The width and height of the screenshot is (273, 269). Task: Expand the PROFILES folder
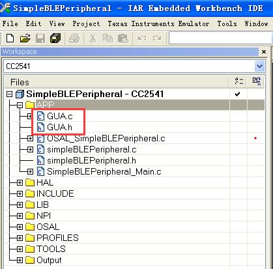coord(20,238)
